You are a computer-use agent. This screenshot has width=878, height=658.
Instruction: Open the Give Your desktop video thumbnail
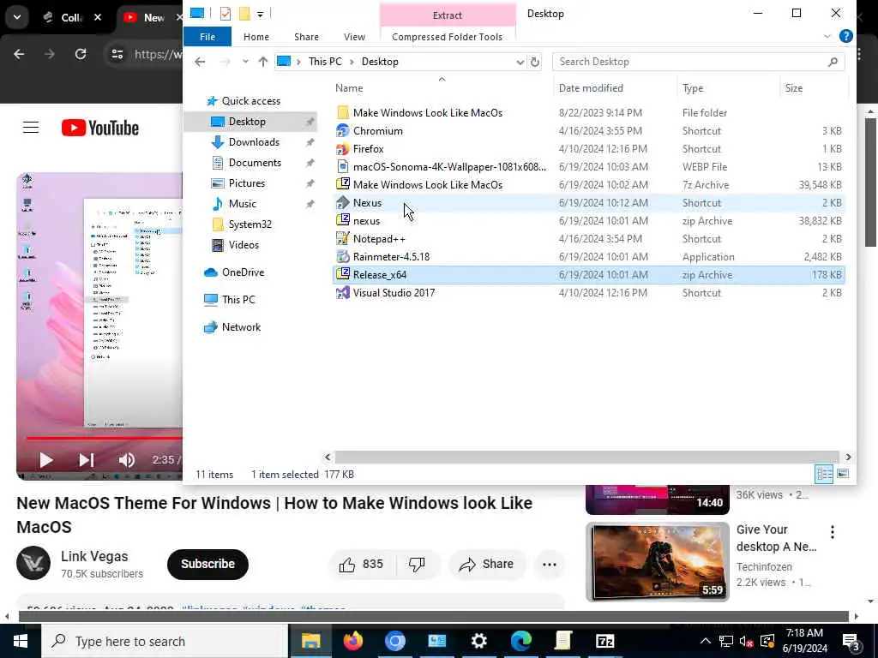click(658, 562)
